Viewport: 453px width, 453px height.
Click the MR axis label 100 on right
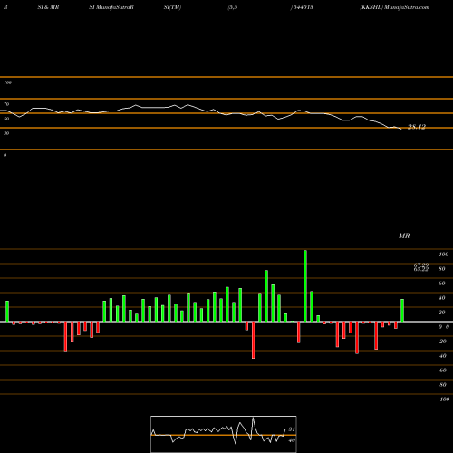click(443, 255)
